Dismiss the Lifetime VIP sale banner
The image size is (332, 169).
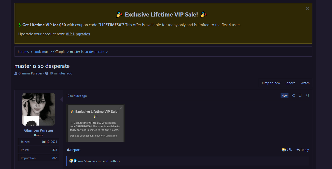click(307, 8)
